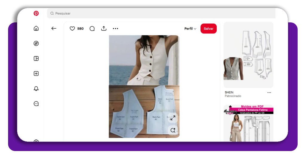This screenshot has width=306, height=160.
Task: Open the Home feed icon
Action: click(x=36, y=28)
